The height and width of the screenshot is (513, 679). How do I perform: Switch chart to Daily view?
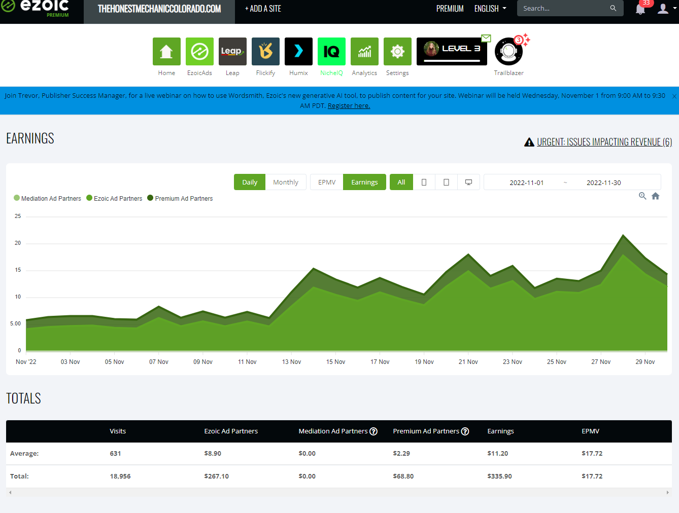[x=250, y=182]
